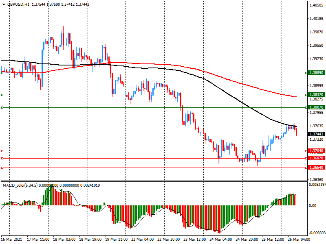Click the 0.00241019 MACD value in the label
This screenshot has height=244, width=326.
point(90,185)
